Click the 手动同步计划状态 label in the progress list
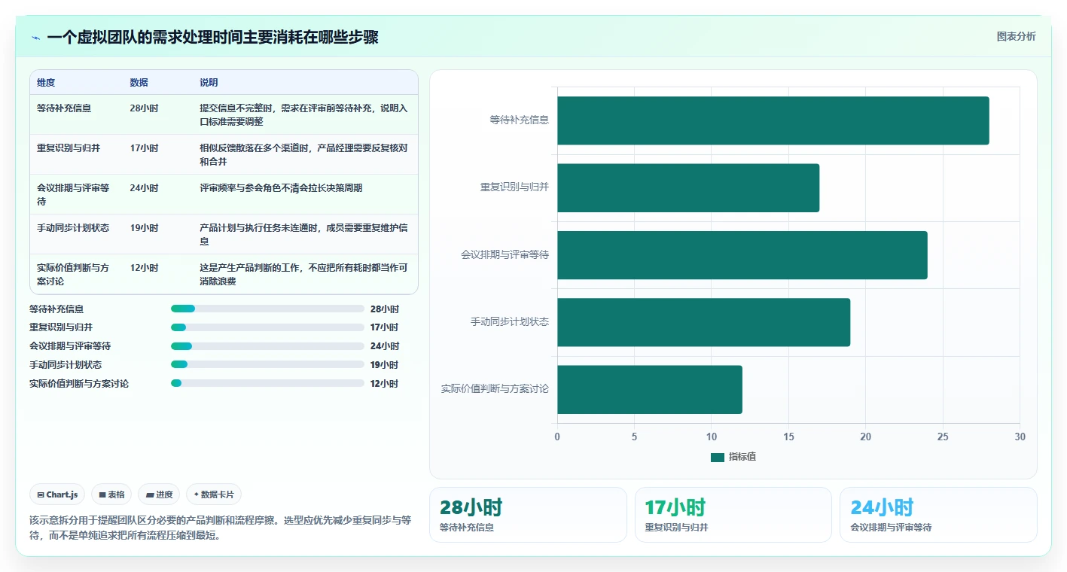This screenshot has height=572, width=1067. (66, 364)
